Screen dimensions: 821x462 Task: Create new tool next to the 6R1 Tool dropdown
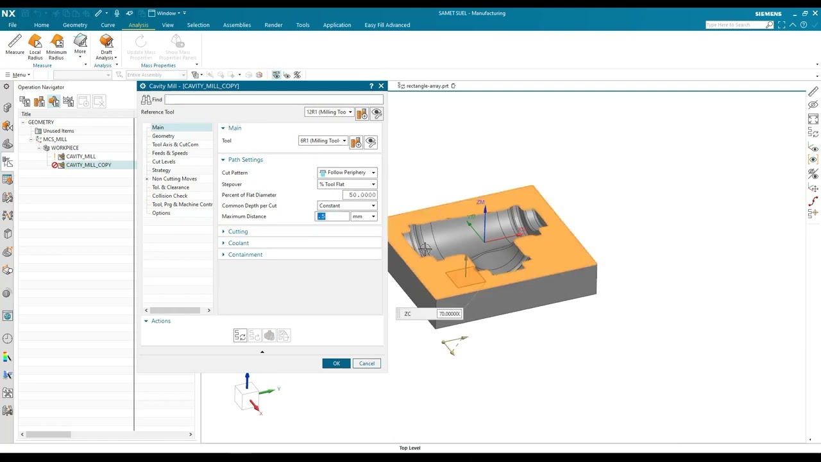(356, 142)
